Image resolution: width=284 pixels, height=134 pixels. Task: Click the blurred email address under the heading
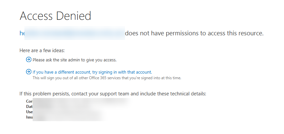pos(74,33)
